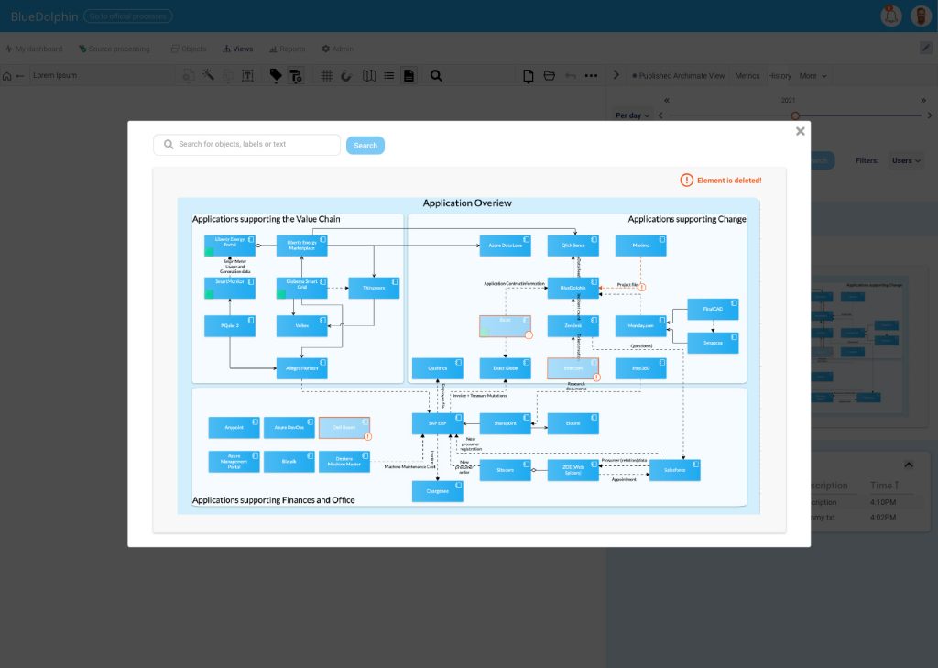This screenshot has height=668, width=938.
Task: Switch to the History tab
Action: click(x=780, y=76)
